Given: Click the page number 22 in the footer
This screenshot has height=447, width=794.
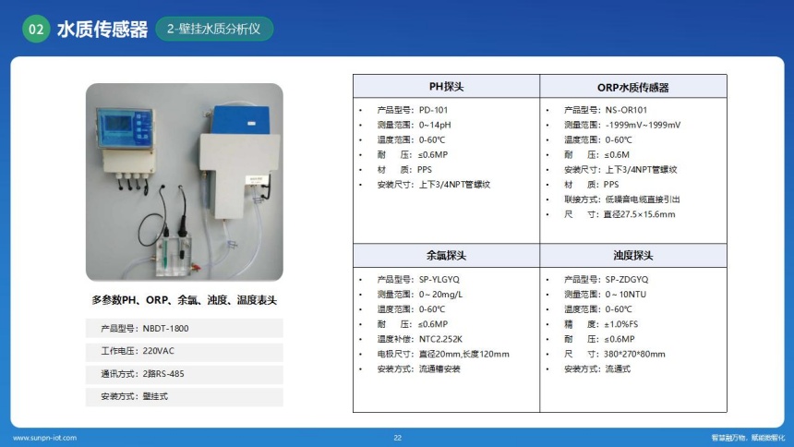Looking at the screenshot, I should point(398,438).
